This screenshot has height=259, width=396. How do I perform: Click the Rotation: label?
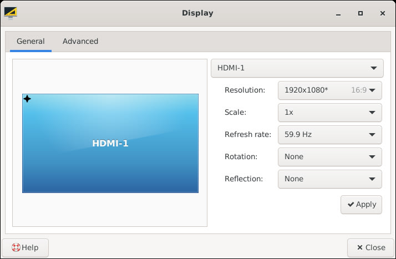click(x=241, y=157)
